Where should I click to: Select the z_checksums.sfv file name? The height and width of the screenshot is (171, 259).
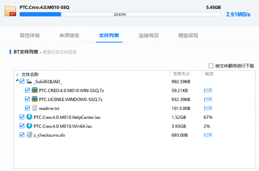tap(49, 135)
